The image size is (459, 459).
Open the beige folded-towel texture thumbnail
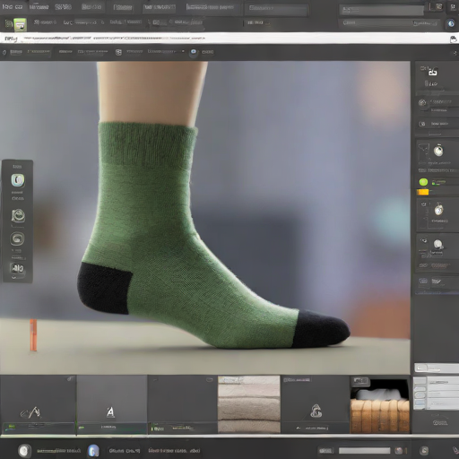click(249, 404)
